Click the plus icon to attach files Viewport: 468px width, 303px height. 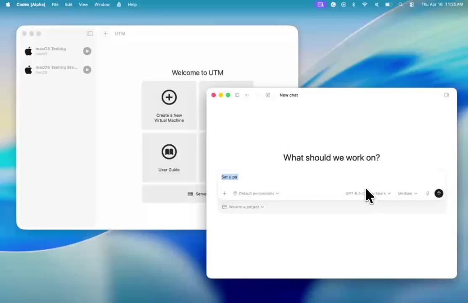225,193
